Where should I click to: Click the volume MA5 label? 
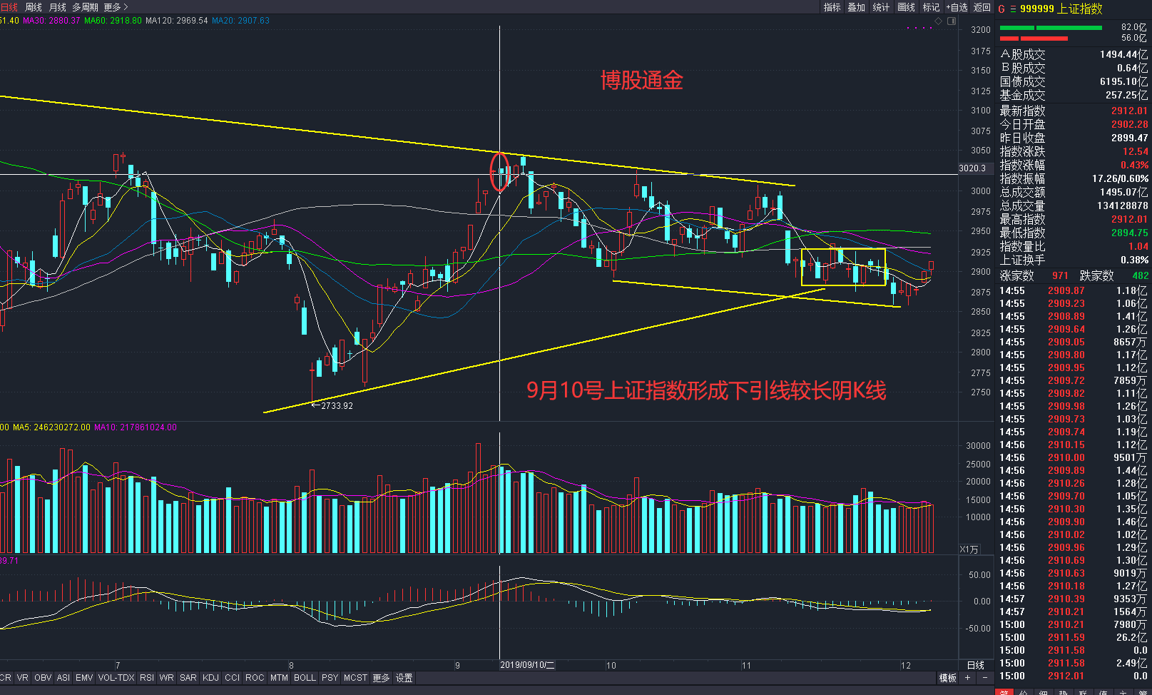(x=51, y=427)
